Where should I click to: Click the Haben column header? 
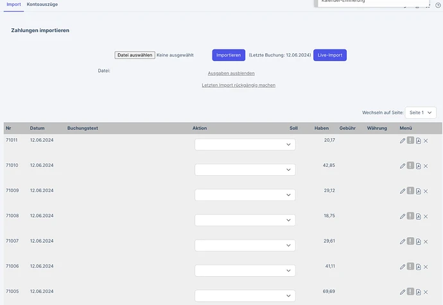(x=322, y=128)
